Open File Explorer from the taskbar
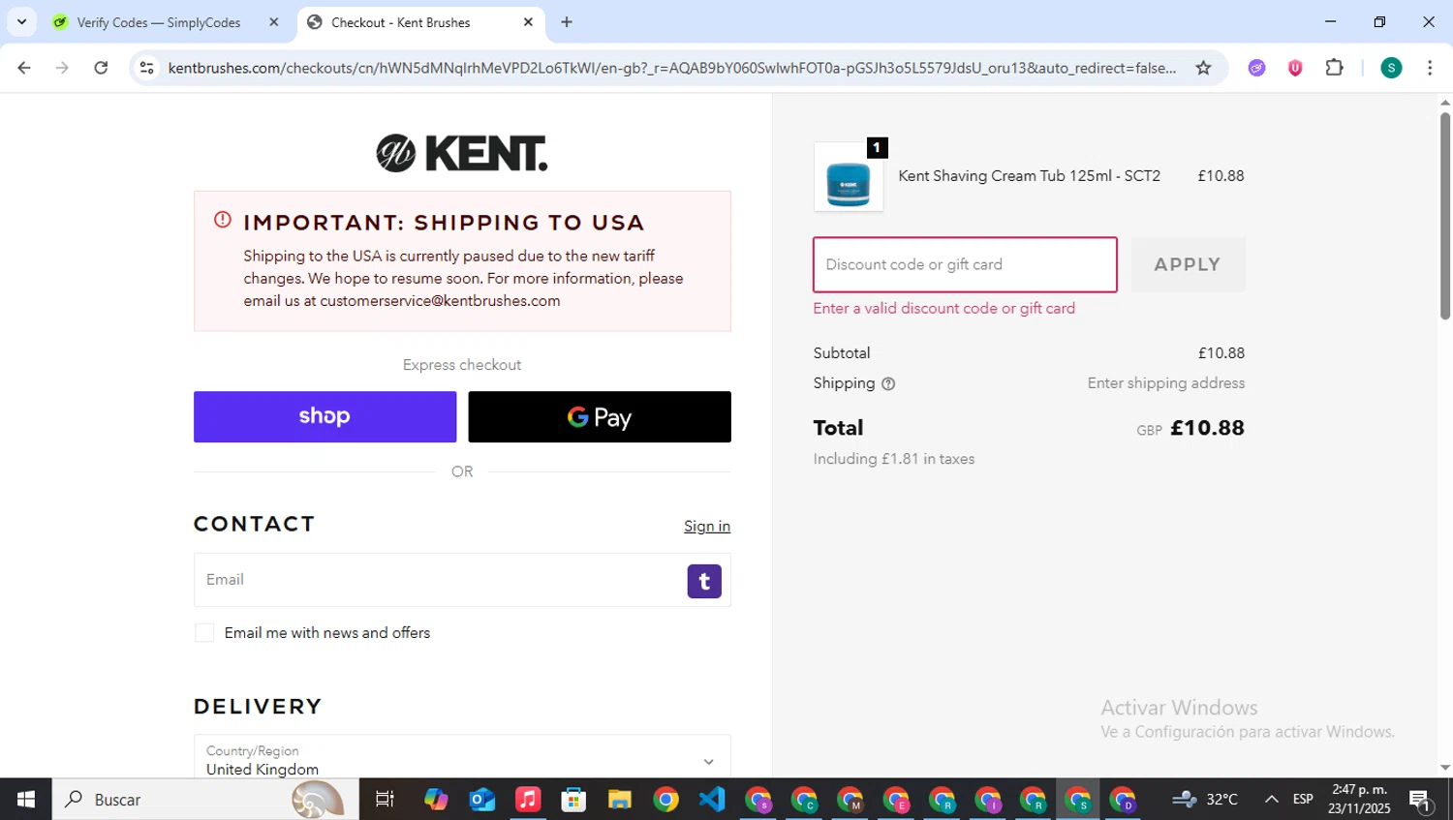This screenshot has width=1453, height=820. 620,800
